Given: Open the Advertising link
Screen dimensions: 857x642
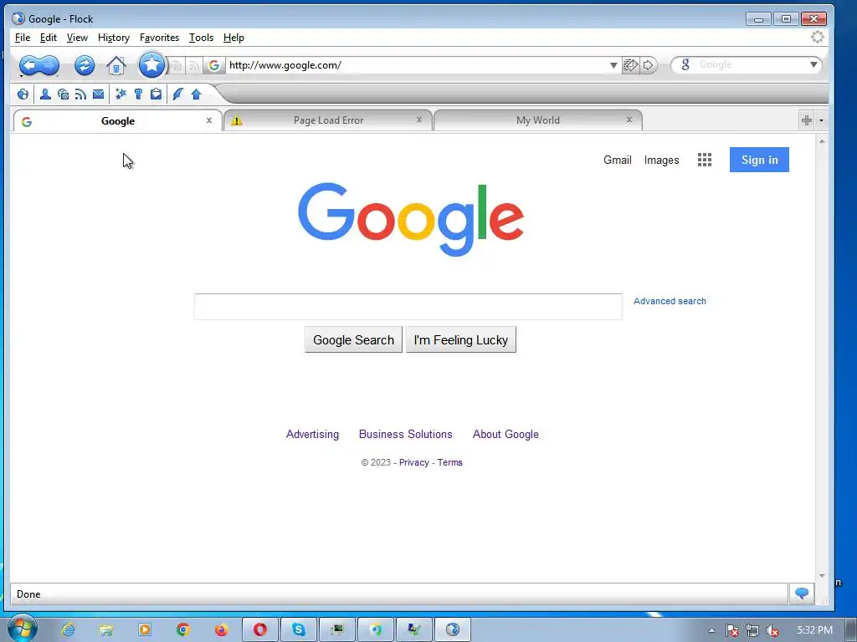Looking at the screenshot, I should [312, 434].
